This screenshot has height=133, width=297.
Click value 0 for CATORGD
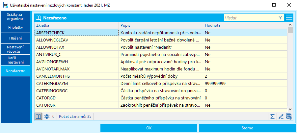[x=206, y=98]
